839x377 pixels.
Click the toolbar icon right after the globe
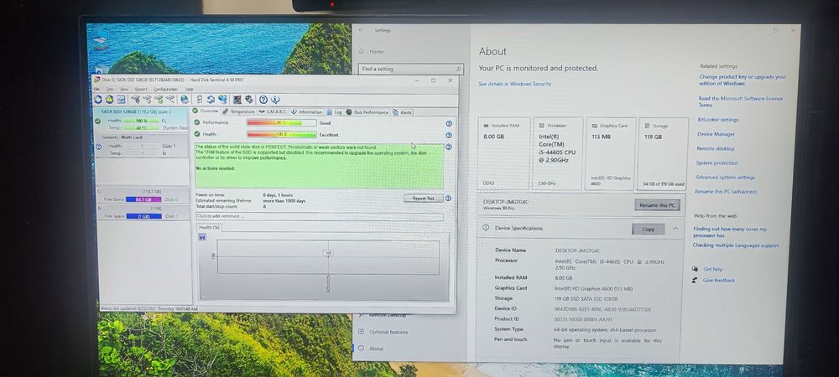(x=200, y=100)
